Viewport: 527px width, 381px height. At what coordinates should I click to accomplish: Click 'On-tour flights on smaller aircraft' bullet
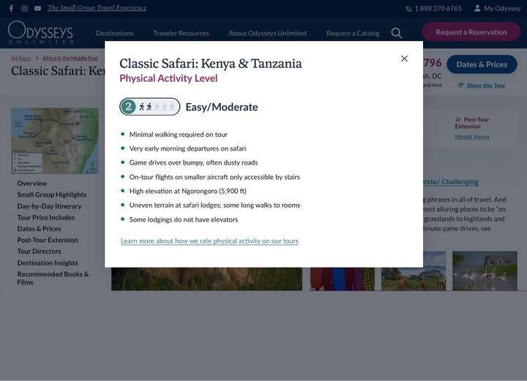tap(214, 177)
